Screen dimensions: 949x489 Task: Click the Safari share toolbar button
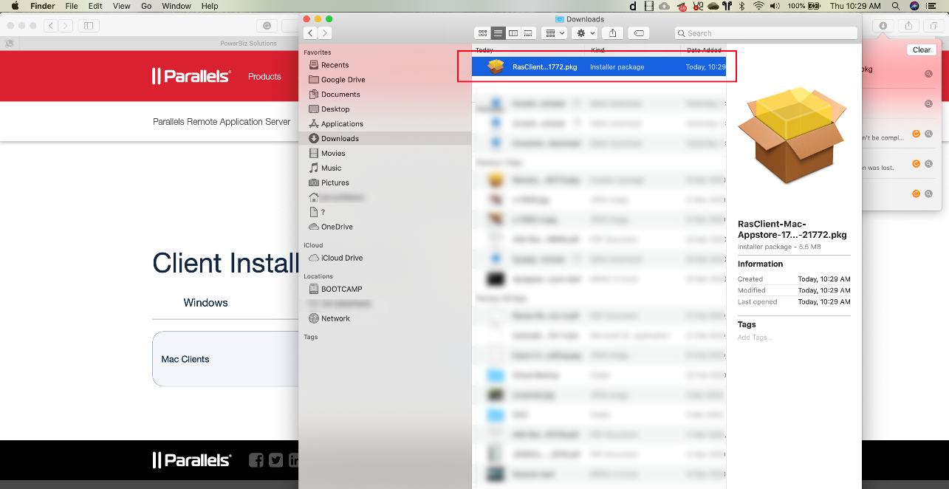pyautogui.click(x=908, y=26)
